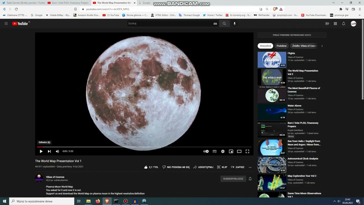Toggle the channel notification bell
This screenshot has width=364, height=205.
[x=250, y=179]
